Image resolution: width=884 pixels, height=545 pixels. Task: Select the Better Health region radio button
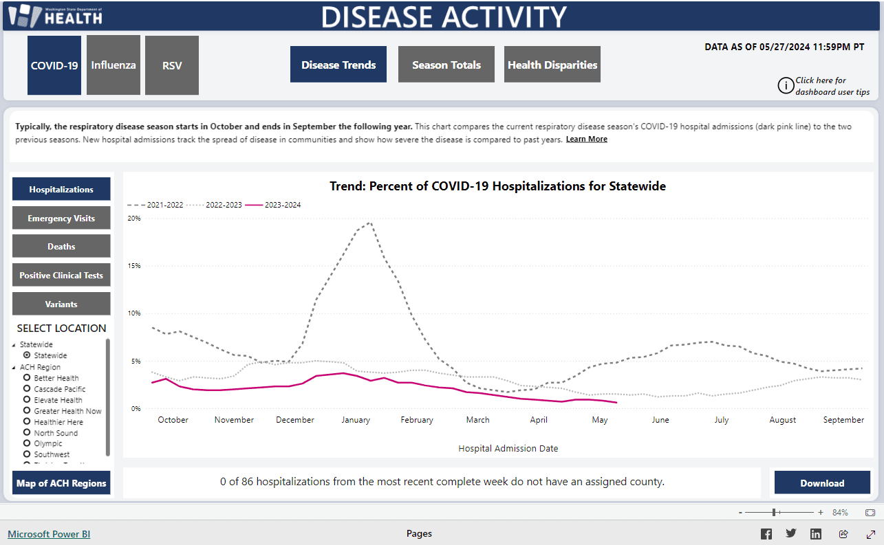pos(27,378)
